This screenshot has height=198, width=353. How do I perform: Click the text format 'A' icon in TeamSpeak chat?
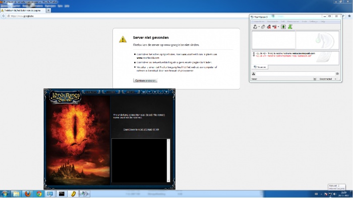click(254, 74)
